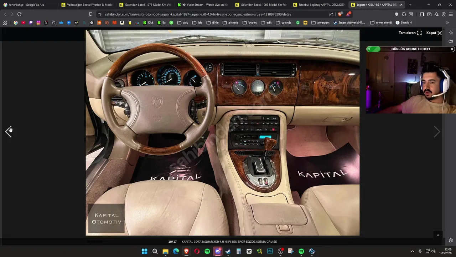The image size is (456, 257).
Task: Open the Sismik H bookmark
Action: (x=403, y=22)
